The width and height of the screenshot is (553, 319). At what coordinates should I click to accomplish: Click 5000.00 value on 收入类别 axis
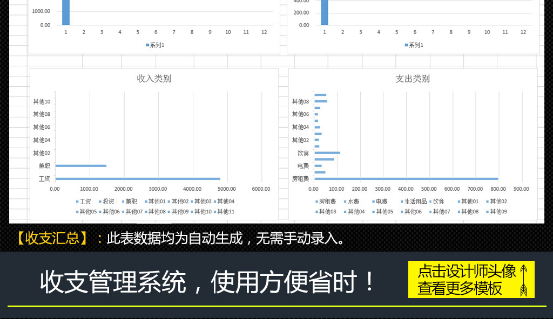(227, 189)
